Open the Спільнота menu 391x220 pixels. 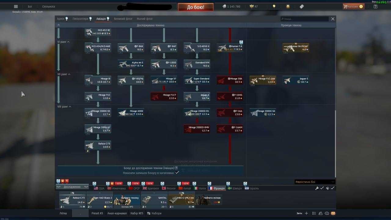pyautogui.click(x=49, y=6)
